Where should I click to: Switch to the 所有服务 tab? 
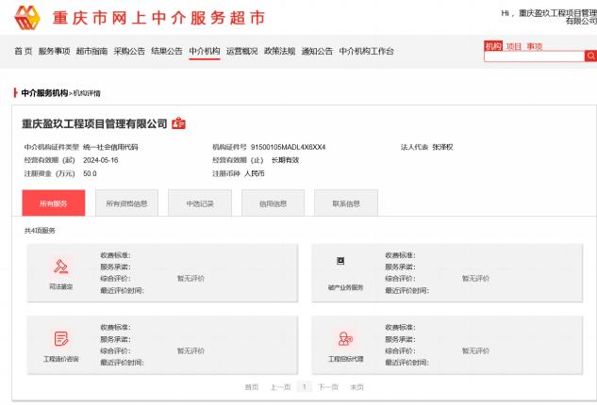[x=54, y=203]
